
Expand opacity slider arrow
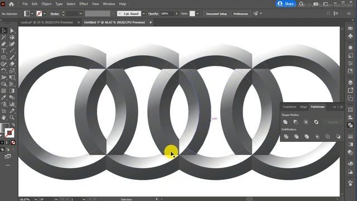point(176,13)
